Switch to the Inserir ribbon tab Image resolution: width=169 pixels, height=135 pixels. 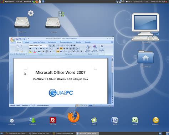[27, 42]
